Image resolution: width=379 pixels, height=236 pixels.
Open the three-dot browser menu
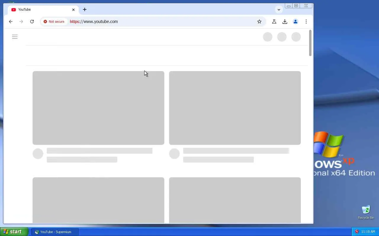click(x=306, y=22)
